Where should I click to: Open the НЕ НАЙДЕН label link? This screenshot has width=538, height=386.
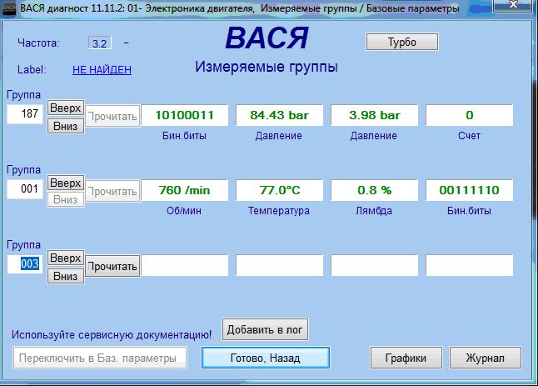102,70
